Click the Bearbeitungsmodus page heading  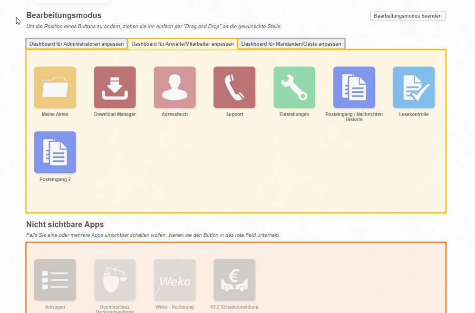click(x=64, y=16)
